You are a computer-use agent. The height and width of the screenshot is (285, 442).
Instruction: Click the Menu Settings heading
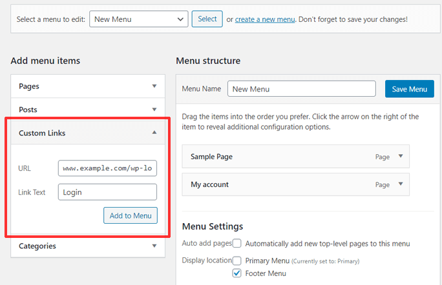tap(213, 226)
